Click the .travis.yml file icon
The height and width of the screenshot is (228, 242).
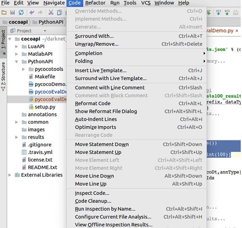coord(24,152)
